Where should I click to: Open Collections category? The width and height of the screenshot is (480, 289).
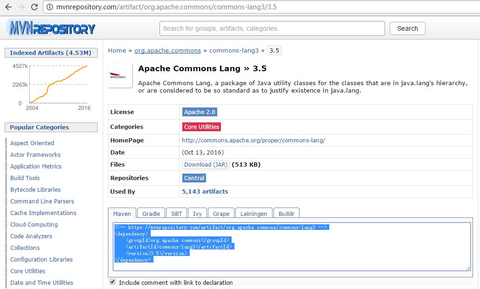coord(25,248)
